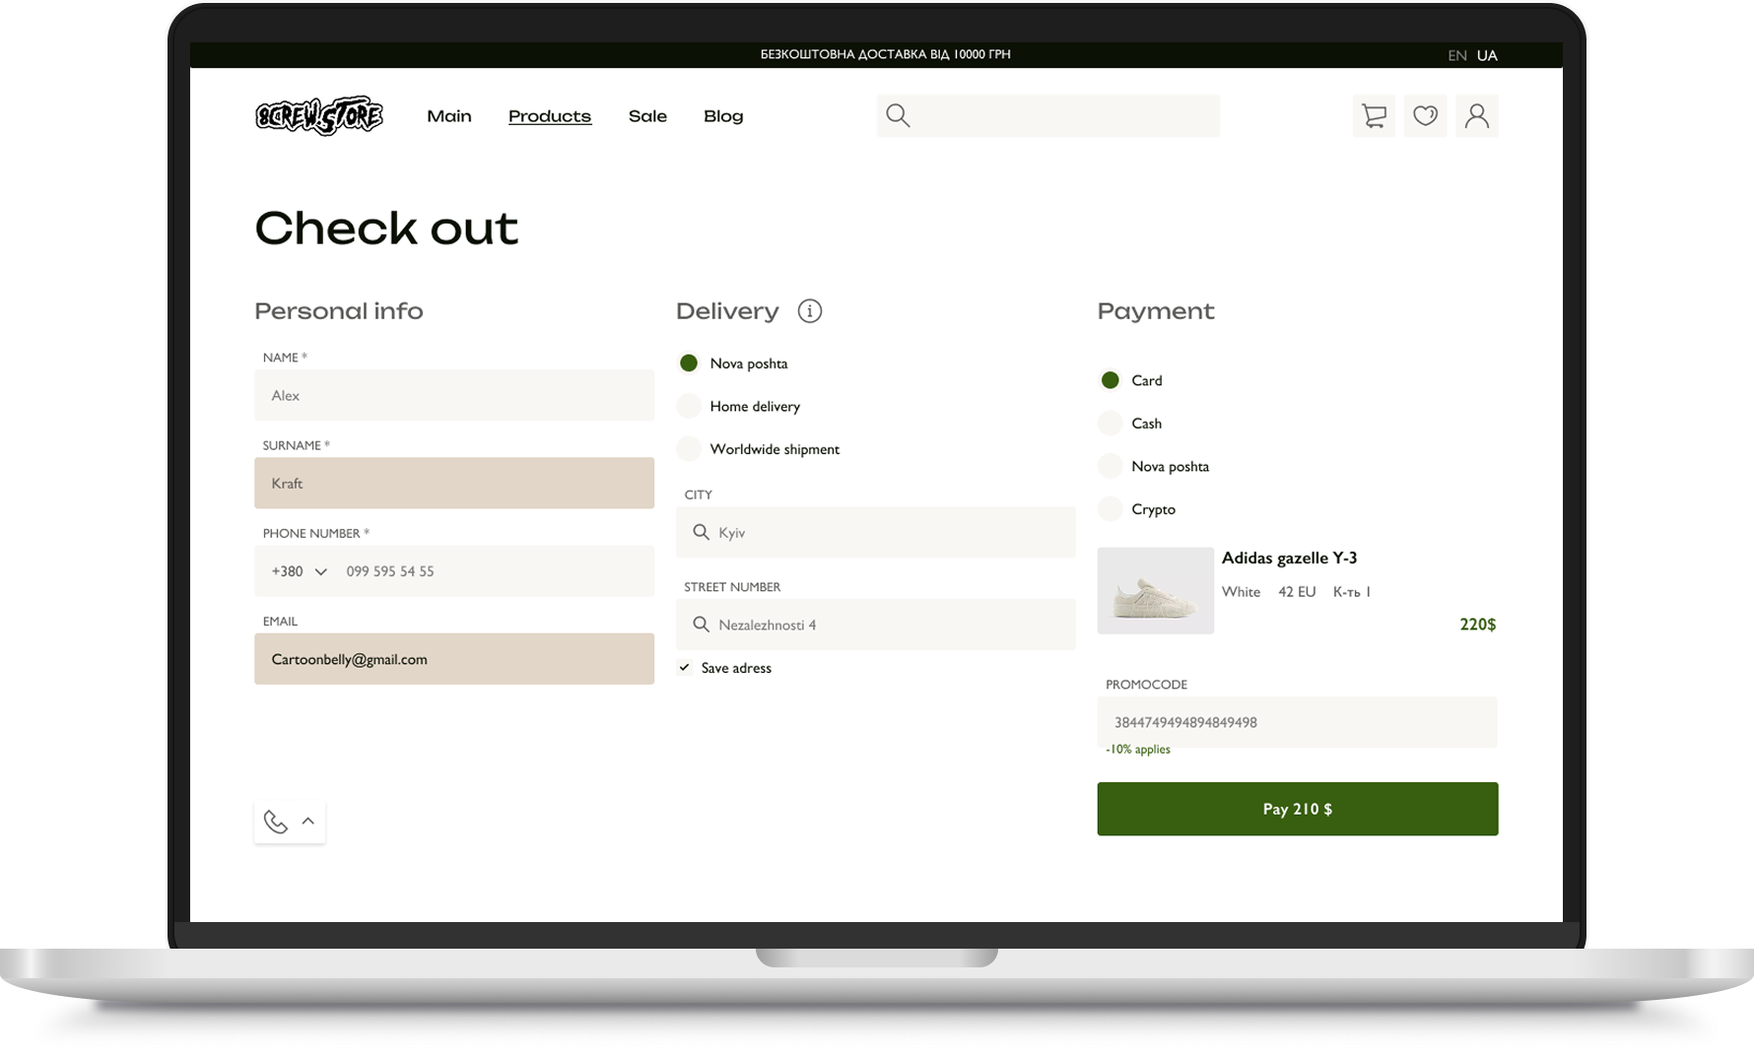Click the search magnifier in the search bar

coord(898,115)
